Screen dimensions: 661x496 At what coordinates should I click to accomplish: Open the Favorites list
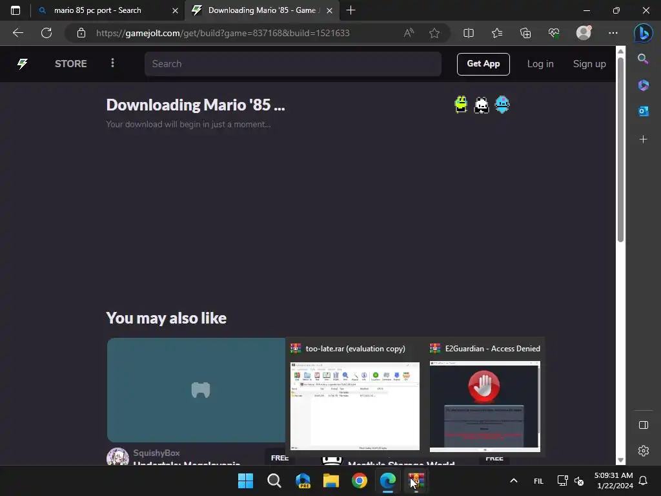(497, 33)
